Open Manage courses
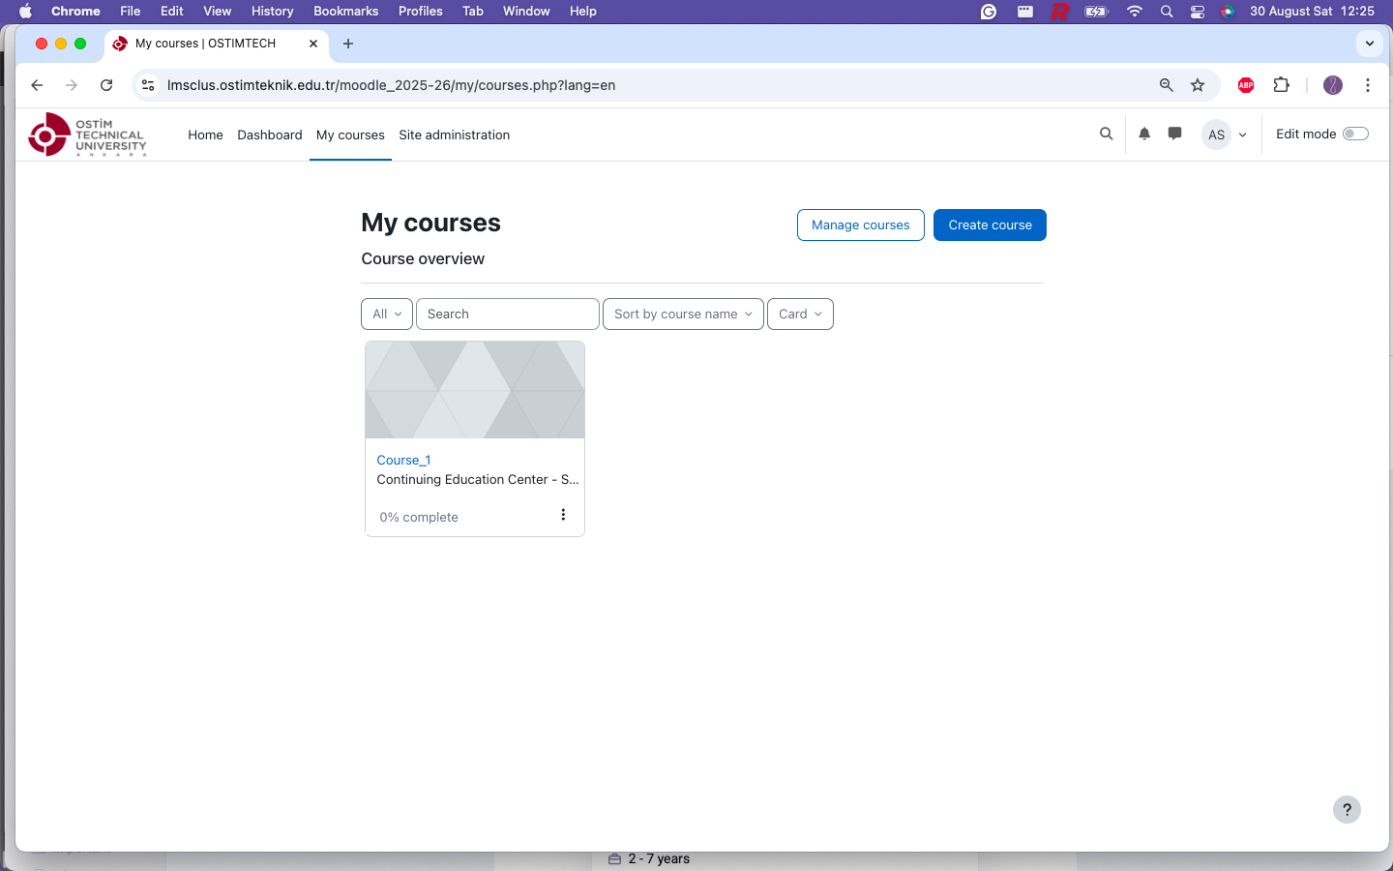Screen dimensions: 1393x871 [860, 225]
